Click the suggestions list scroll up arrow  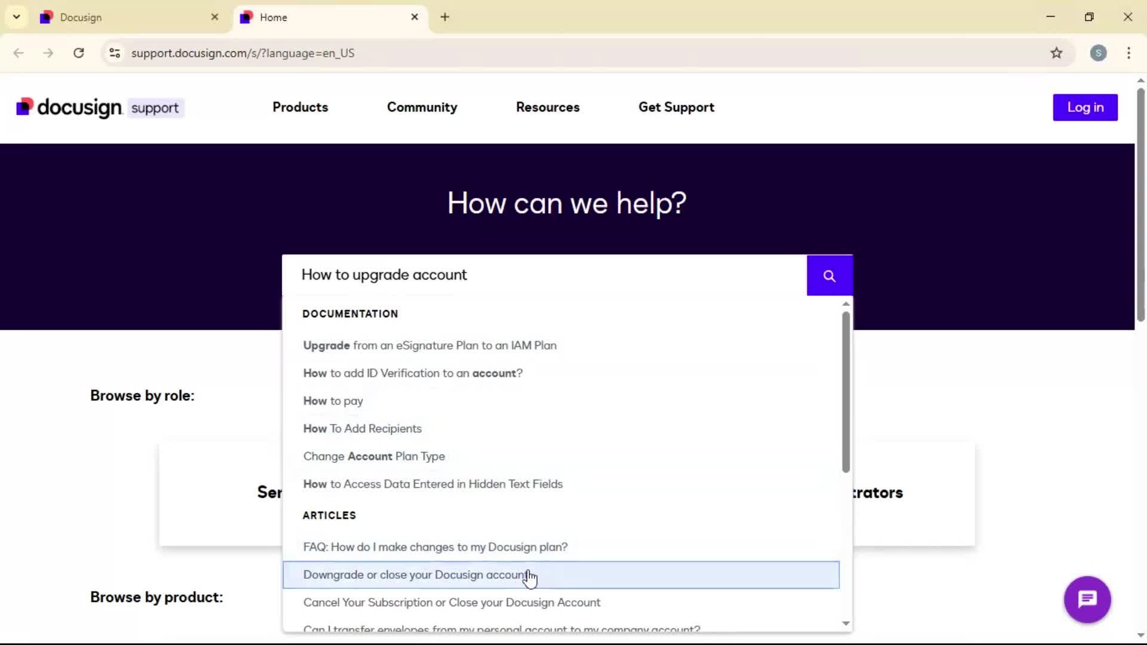845,304
